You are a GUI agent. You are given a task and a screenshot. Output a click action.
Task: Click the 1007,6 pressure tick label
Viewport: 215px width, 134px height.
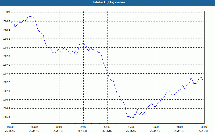(x=6, y=65)
